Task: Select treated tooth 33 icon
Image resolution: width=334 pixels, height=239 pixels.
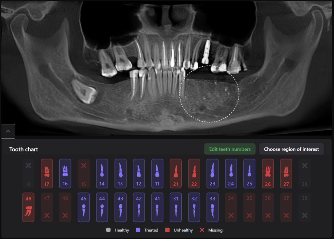Action: click(x=212, y=207)
